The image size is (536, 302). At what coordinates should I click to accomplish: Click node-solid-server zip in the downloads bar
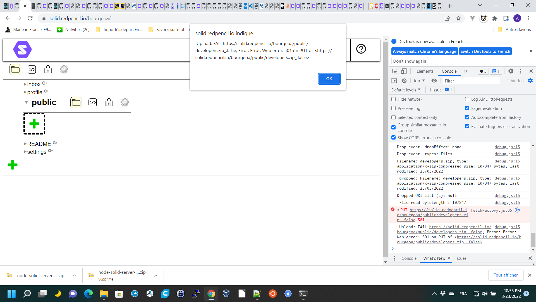(x=41, y=275)
